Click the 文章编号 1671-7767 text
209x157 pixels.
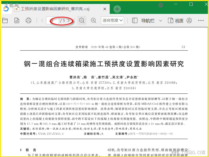[x=144, y=134]
